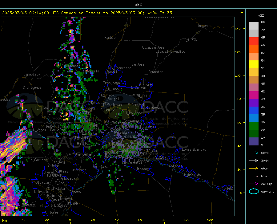The width and height of the screenshot is (277, 224).
Task: Click the 'E_1-736' place label
Action: pyautogui.click(x=190, y=40)
